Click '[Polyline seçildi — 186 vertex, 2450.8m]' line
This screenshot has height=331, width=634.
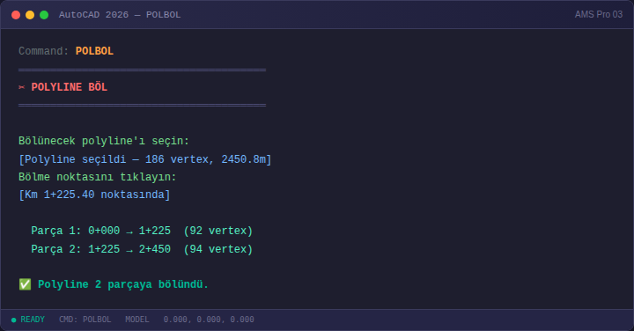pyautogui.click(x=145, y=159)
